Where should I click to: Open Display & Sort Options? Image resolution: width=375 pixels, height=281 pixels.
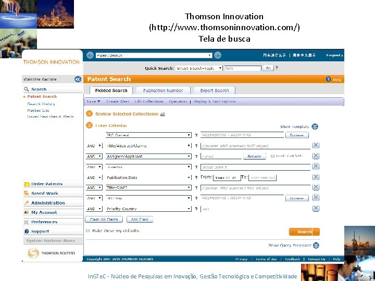pyautogui.click(x=215, y=101)
